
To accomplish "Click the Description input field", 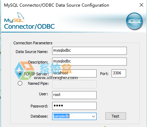I will (x=89, y=61).
